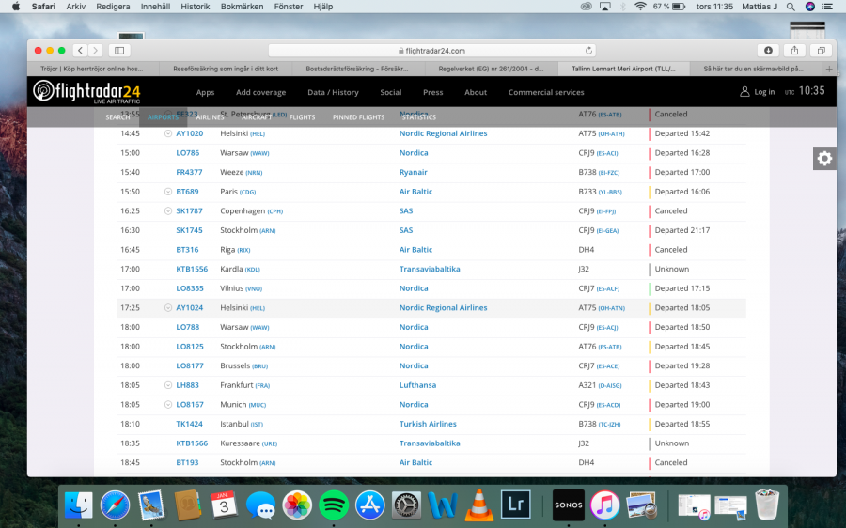Reload the page with the refresh icon
This screenshot has width=846, height=528.
point(589,51)
